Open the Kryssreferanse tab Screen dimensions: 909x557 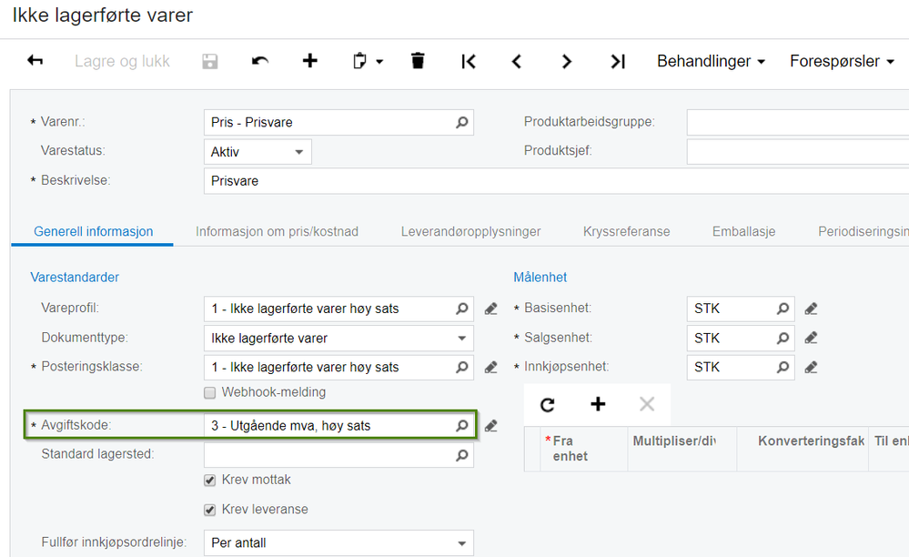coord(626,232)
